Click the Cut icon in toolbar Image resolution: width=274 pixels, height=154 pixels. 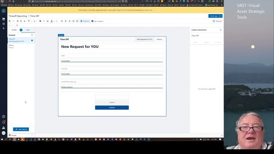(18, 21)
